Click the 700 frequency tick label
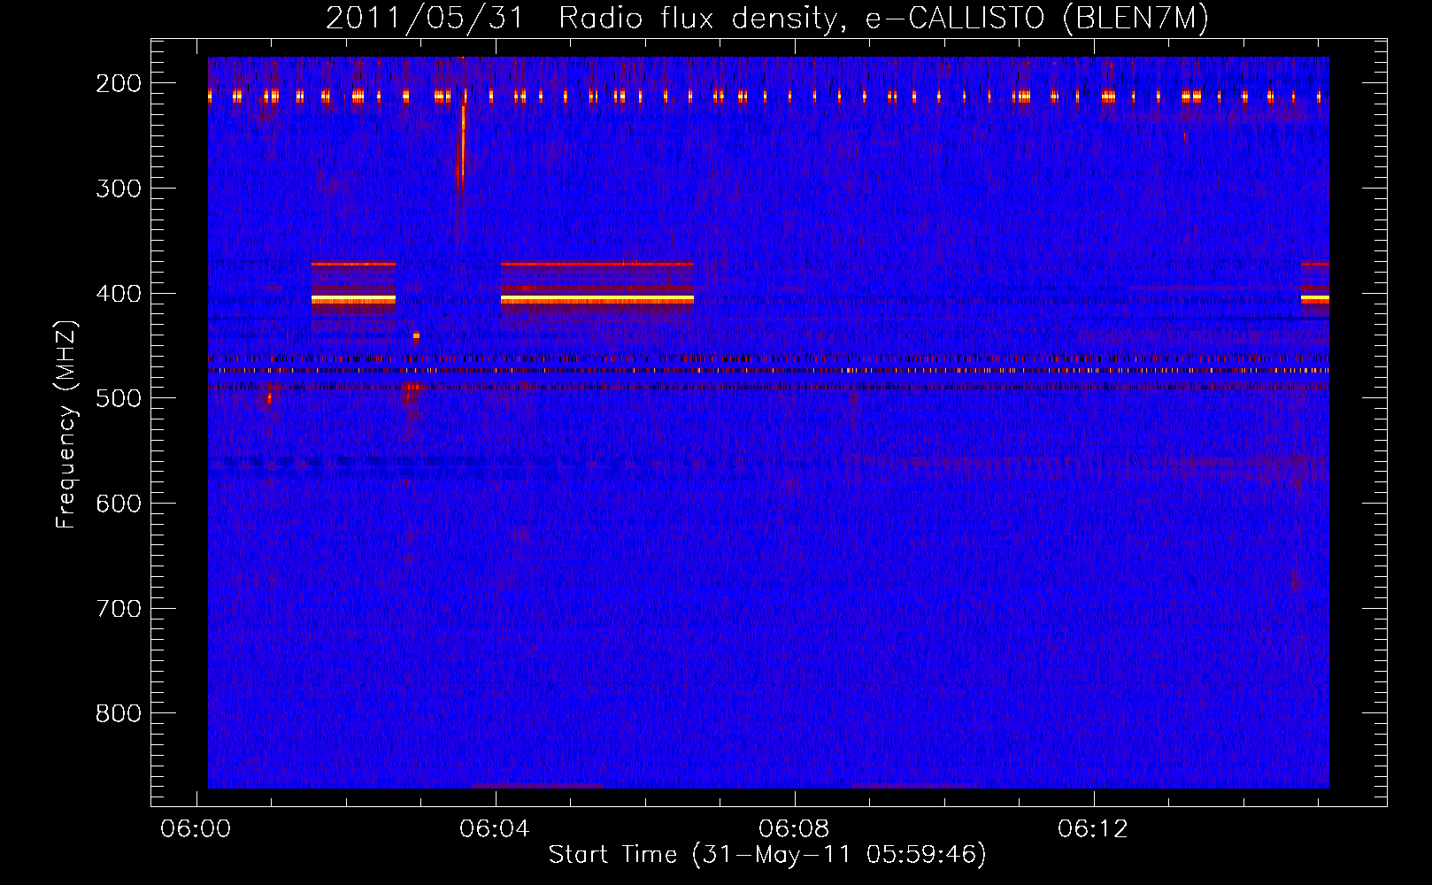 (x=119, y=609)
